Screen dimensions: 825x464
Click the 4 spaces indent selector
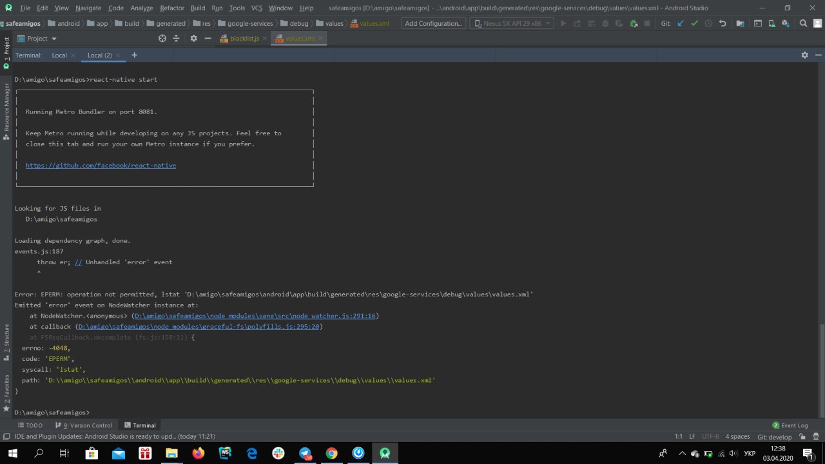tap(738, 436)
